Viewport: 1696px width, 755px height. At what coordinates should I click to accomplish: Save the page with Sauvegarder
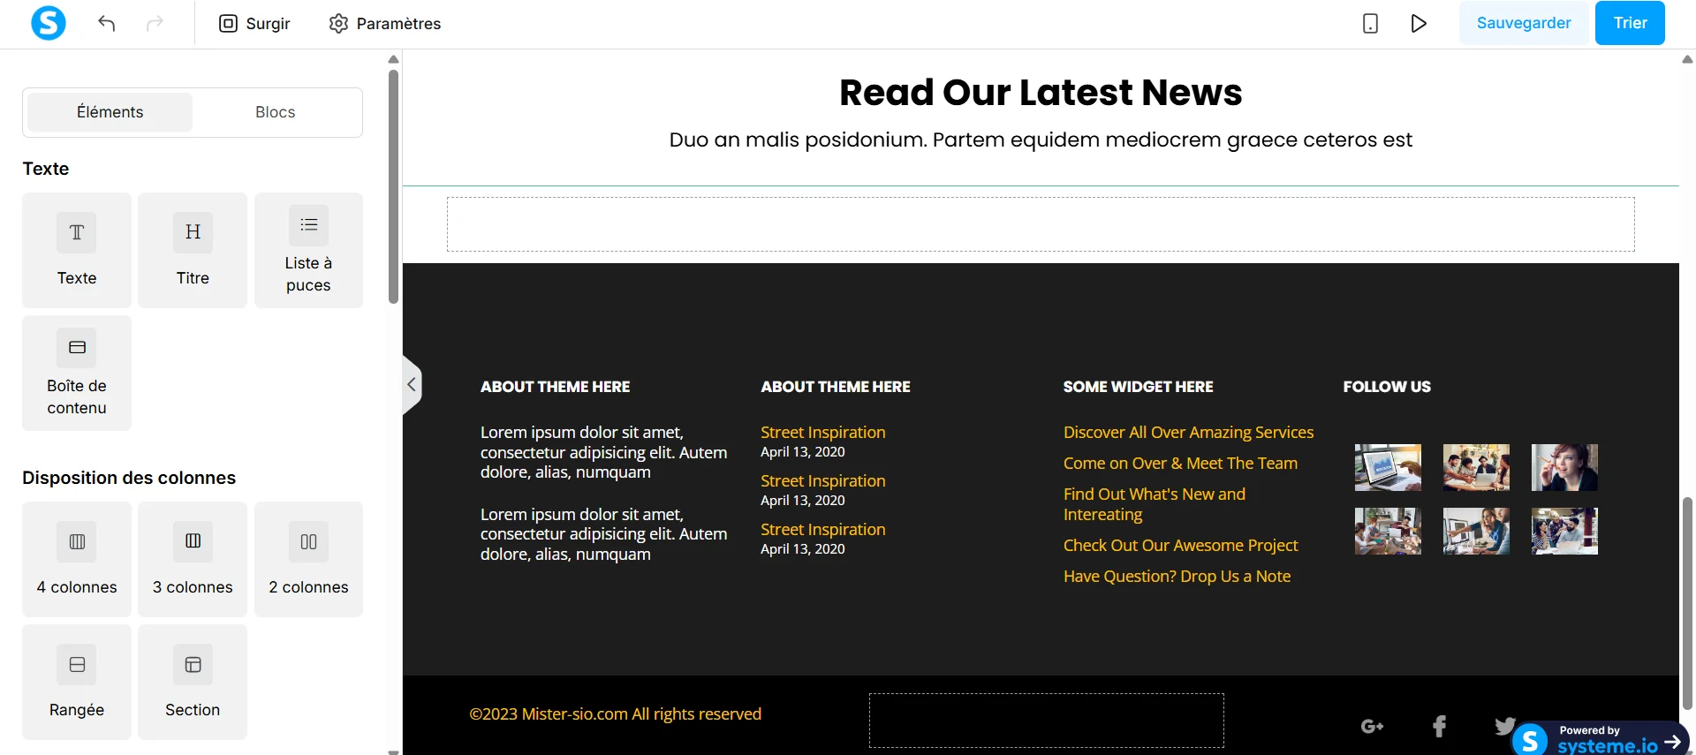coord(1524,23)
